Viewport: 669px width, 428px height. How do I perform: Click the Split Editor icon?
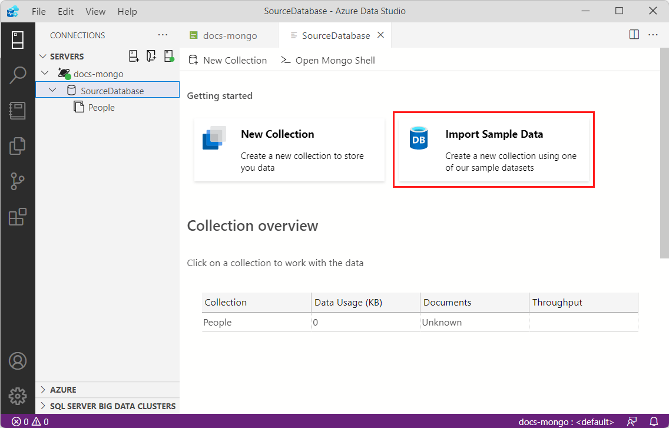coord(634,35)
